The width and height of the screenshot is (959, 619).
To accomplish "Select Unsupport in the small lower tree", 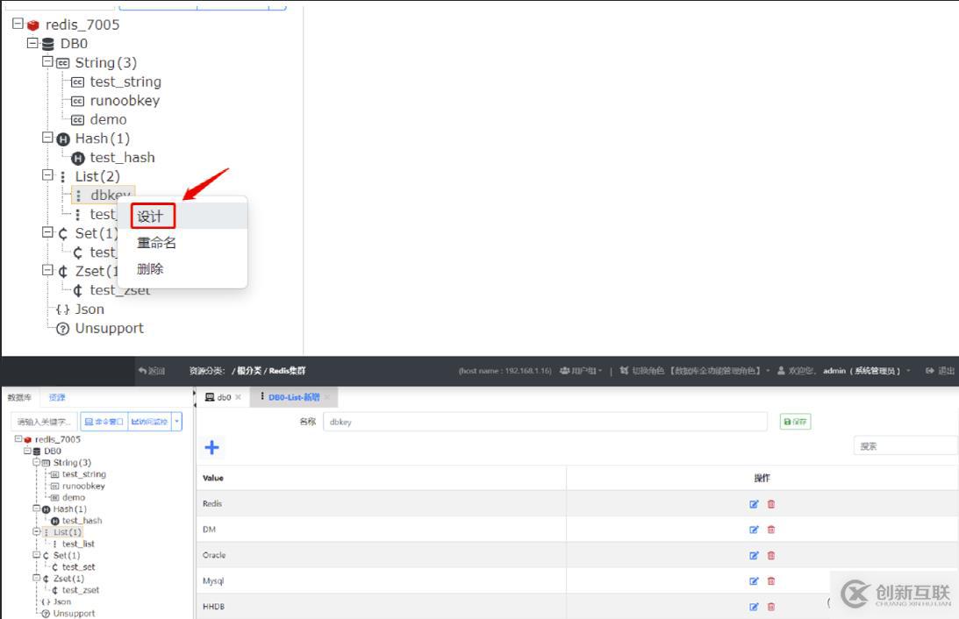I will pos(74,613).
